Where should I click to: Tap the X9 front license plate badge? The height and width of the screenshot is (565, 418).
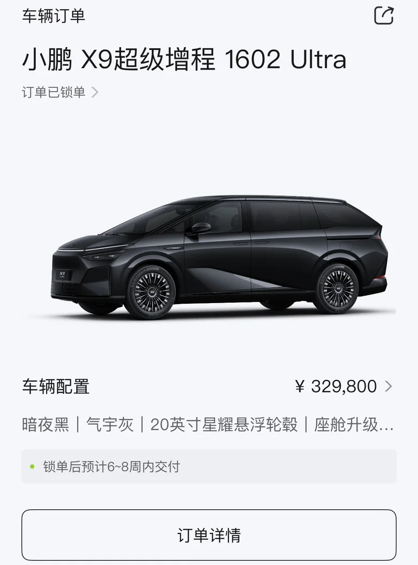tap(63, 275)
